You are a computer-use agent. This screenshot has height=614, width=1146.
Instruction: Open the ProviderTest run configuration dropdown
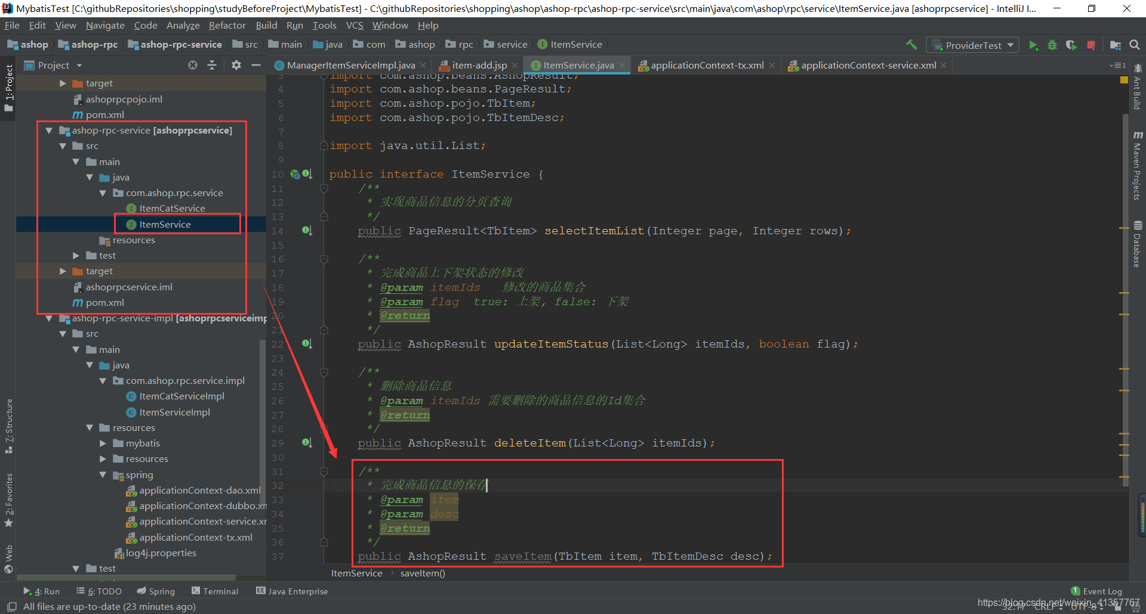(x=972, y=45)
